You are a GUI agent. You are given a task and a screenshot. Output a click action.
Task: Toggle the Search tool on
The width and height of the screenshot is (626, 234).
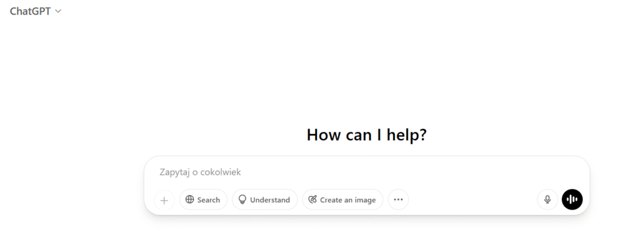tap(203, 200)
